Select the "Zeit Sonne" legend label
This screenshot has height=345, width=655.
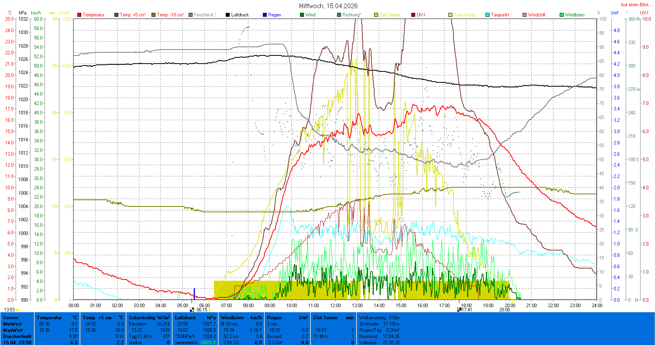(x=389, y=15)
